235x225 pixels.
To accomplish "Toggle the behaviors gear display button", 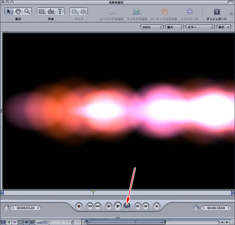I will tap(26, 222).
